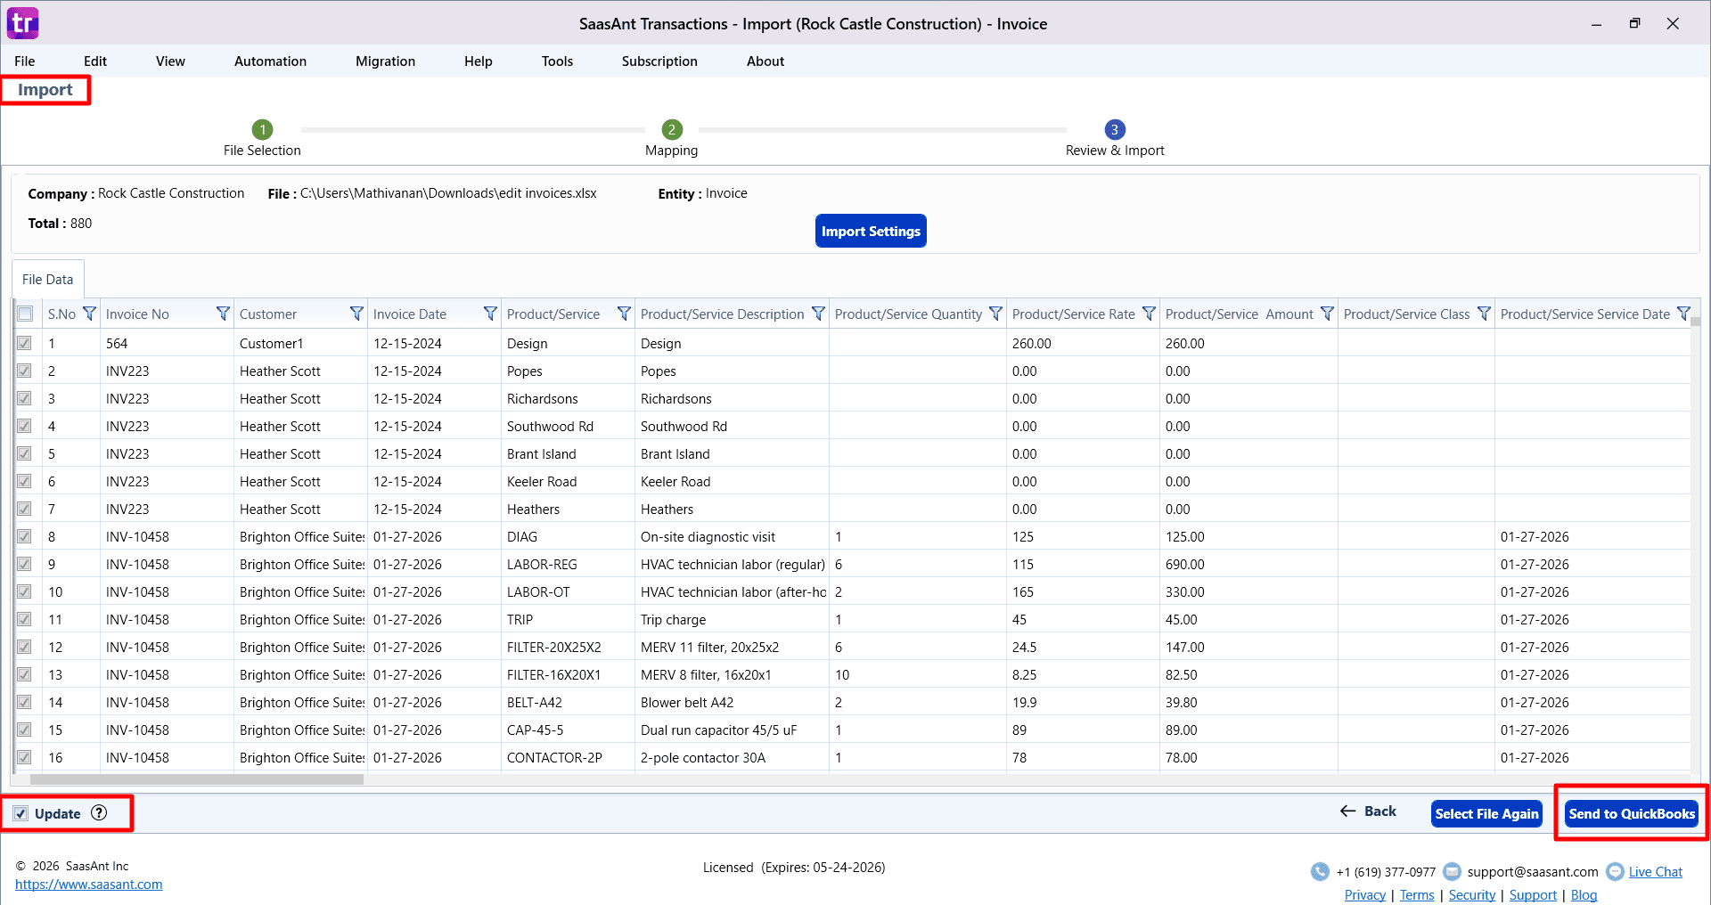Open the Live Chat link
The width and height of the screenshot is (1711, 905).
(1656, 872)
